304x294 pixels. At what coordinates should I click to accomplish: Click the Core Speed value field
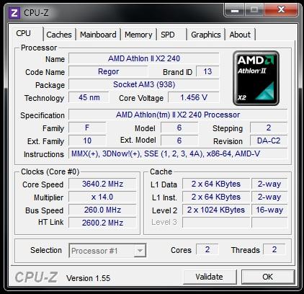[102, 184]
